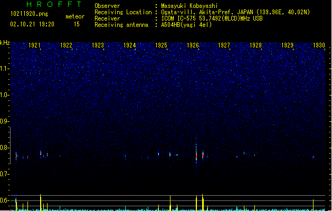The width and height of the screenshot is (332, 211).
Task: Click the A504HB(yagi 4el) antenna text
Action: coord(186,25)
